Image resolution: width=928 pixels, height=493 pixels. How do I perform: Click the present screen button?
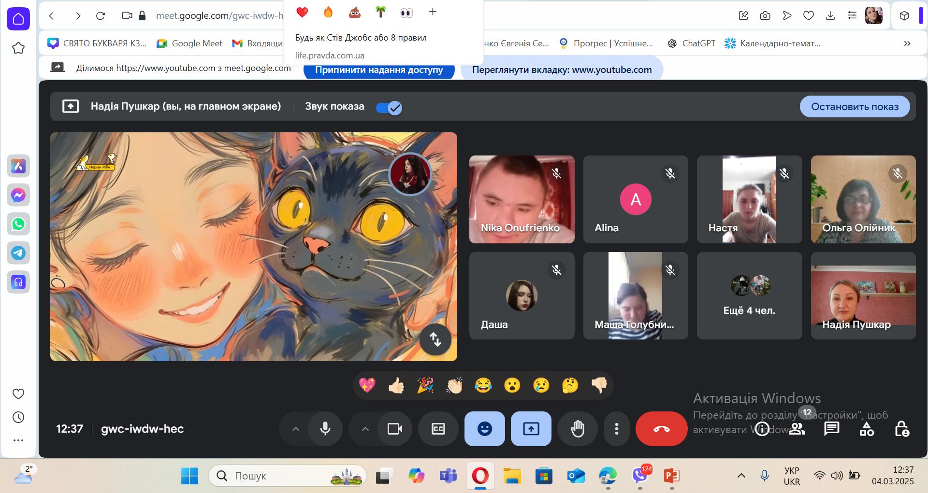(x=531, y=429)
